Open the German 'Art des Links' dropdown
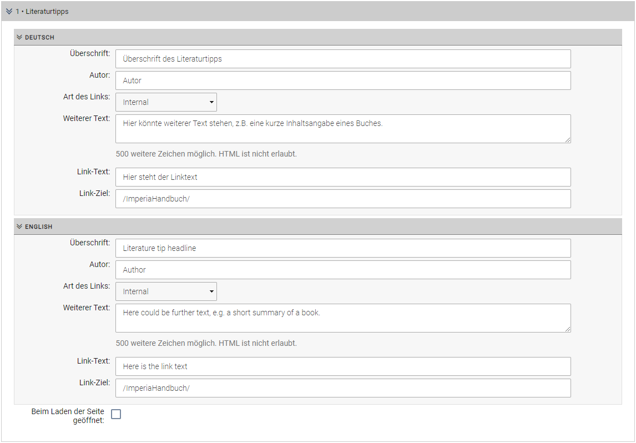The width and height of the screenshot is (636, 443). [x=166, y=102]
